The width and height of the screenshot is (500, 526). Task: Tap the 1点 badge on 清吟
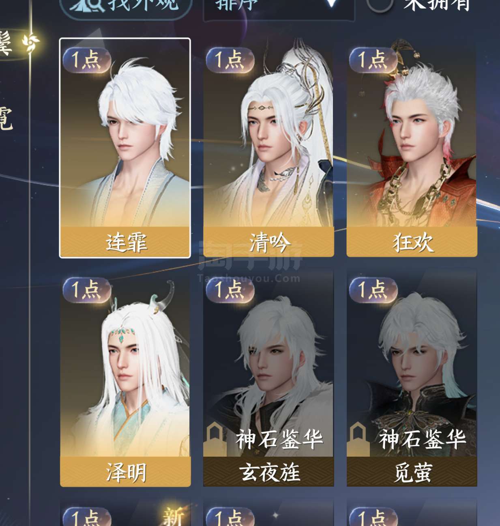tap(230, 60)
